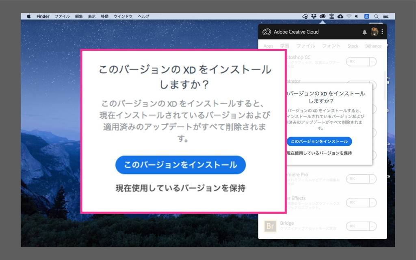Switch to the 学習 tab
416x260 pixels.
pos(285,46)
